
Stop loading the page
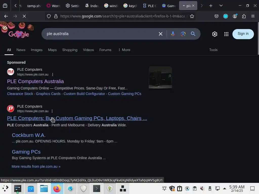(24, 16)
